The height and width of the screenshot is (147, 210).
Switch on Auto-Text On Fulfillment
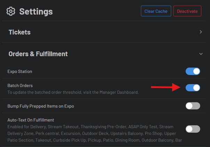tap(193, 129)
